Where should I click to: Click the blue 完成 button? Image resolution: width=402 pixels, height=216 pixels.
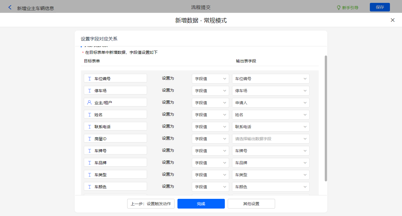coord(201,204)
